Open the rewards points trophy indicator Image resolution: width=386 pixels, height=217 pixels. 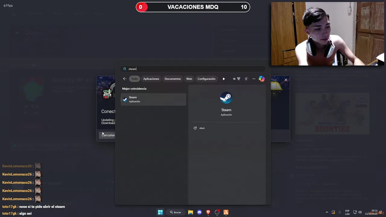point(236,79)
